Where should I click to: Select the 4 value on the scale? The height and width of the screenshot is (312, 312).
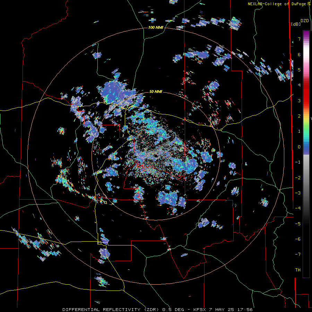(x=299, y=85)
